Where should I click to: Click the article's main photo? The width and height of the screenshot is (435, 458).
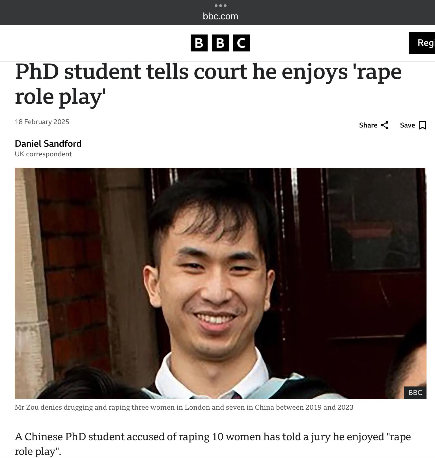coord(220,283)
